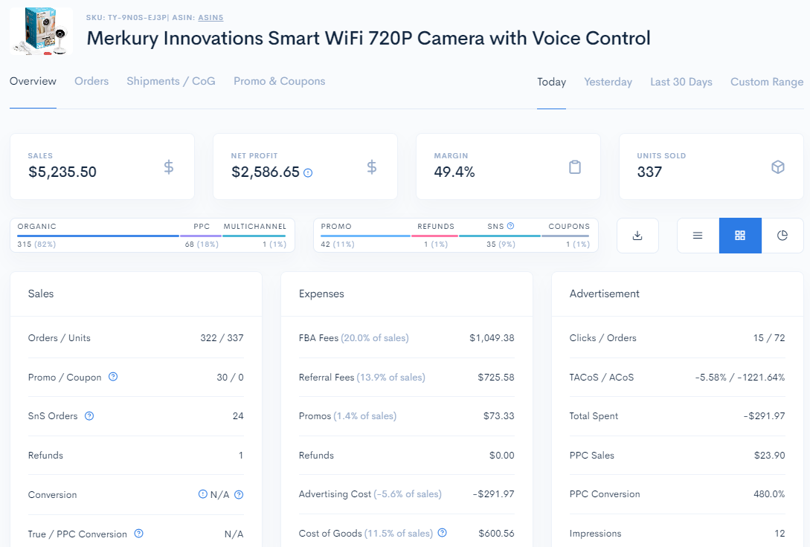Image resolution: width=810 pixels, height=547 pixels.
Task: Click the Promos amount $73.33
Action: point(499,416)
